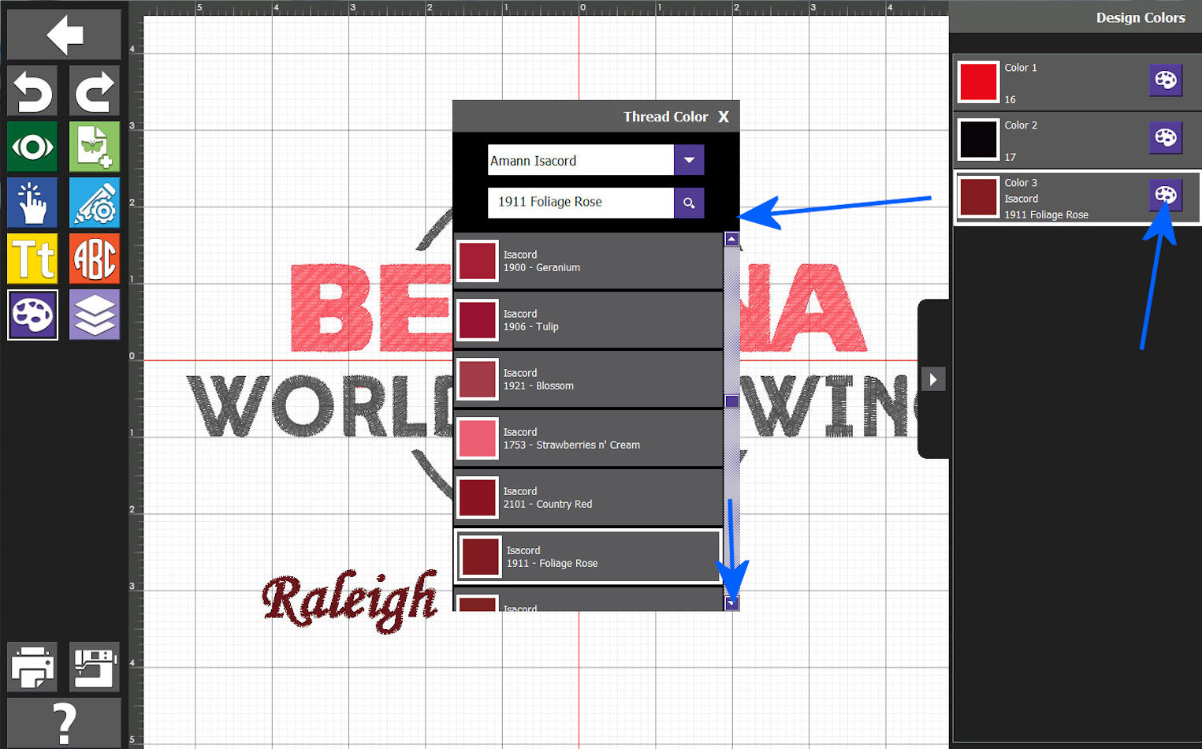Viewport: 1202px width, 749px height.
Task: Select Isacord 1921 - Blossom thread
Action: point(588,379)
